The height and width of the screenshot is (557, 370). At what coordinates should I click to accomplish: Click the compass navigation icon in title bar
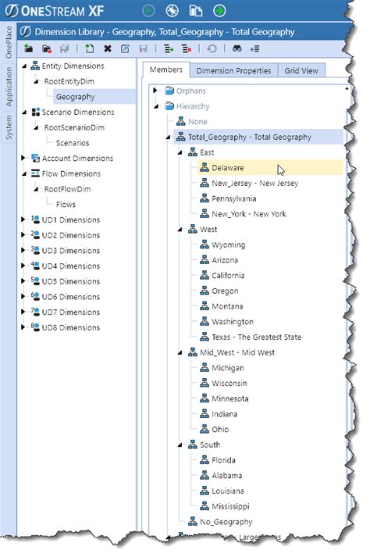click(173, 11)
